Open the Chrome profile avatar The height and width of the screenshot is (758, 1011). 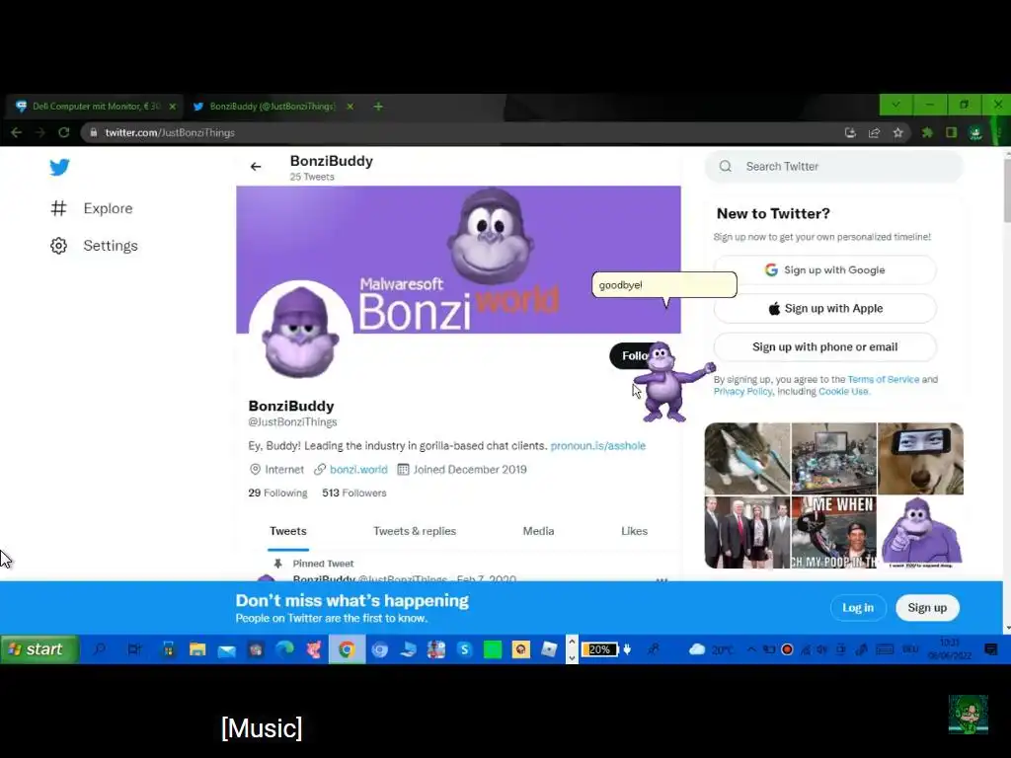pos(975,133)
